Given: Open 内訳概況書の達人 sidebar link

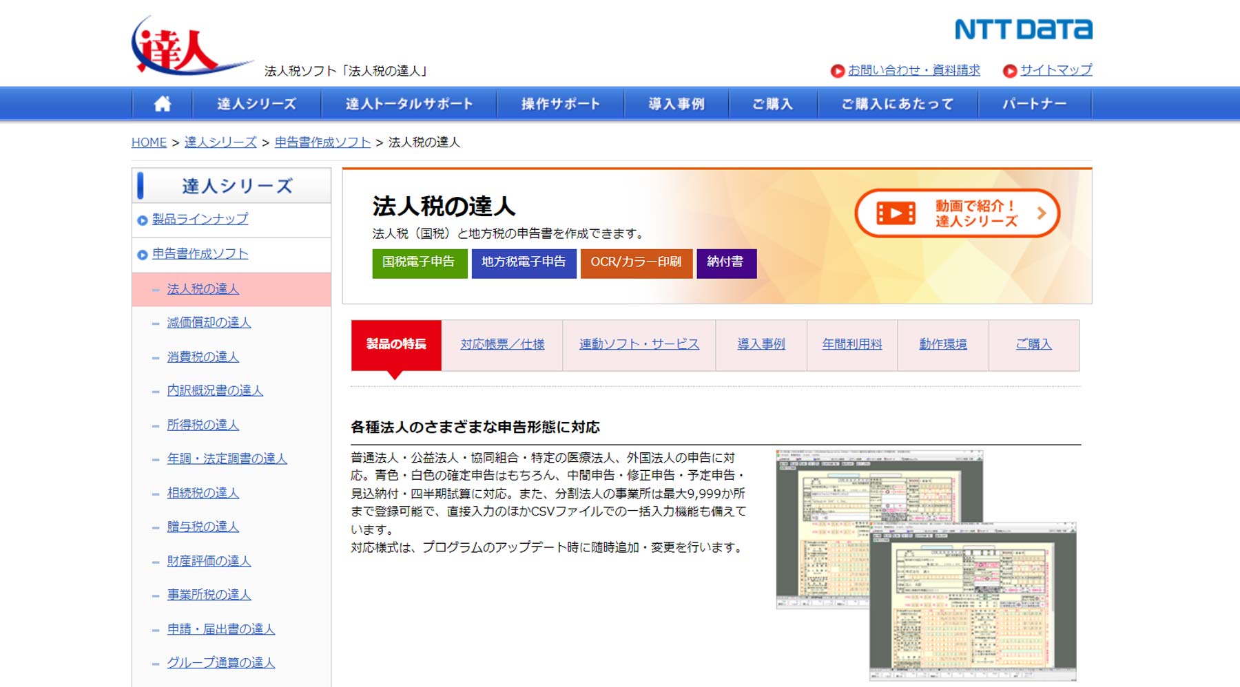Looking at the screenshot, I should [x=215, y=390].
